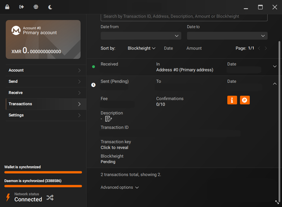Sort transactions by Date
The height and width of the screenshot is (207, 282).
coord(169,49)
